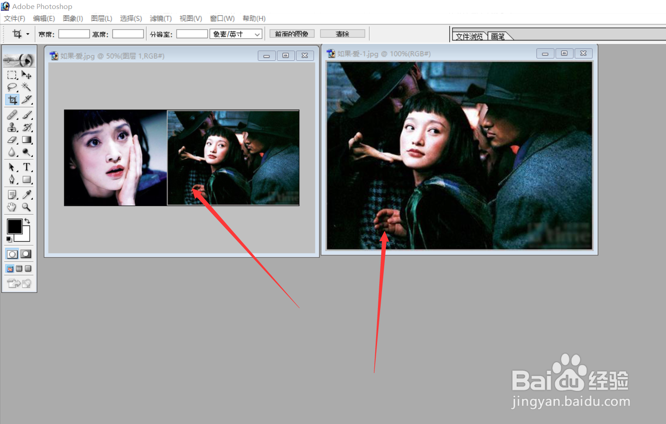Click the canvas image in 如果-爱-1.jpg window

pos(459,155)
